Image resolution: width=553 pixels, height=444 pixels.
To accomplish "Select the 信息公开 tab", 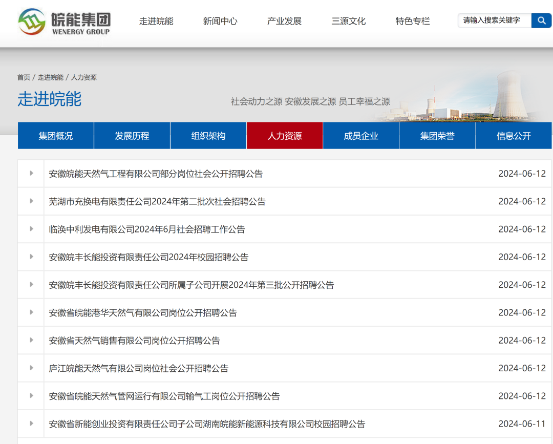I will click(514, 136).
